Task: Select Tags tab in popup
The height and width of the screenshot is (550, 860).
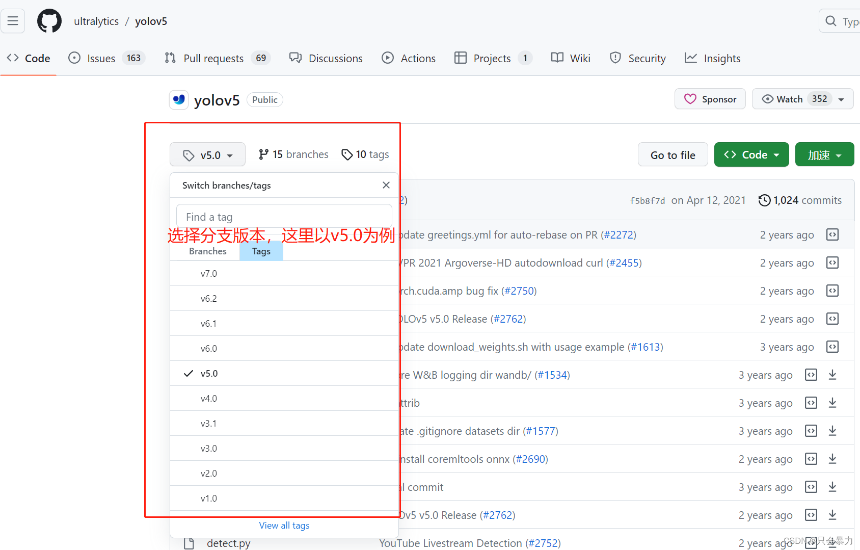Action: coord(261,251)
